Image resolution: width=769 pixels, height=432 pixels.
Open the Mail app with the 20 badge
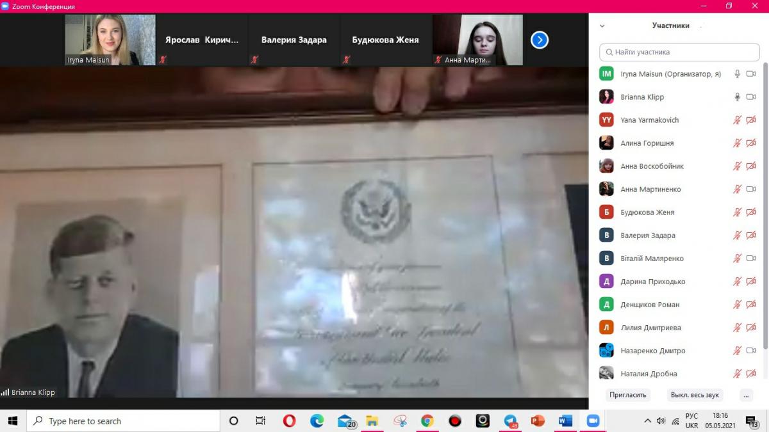[x=346, y=420]
